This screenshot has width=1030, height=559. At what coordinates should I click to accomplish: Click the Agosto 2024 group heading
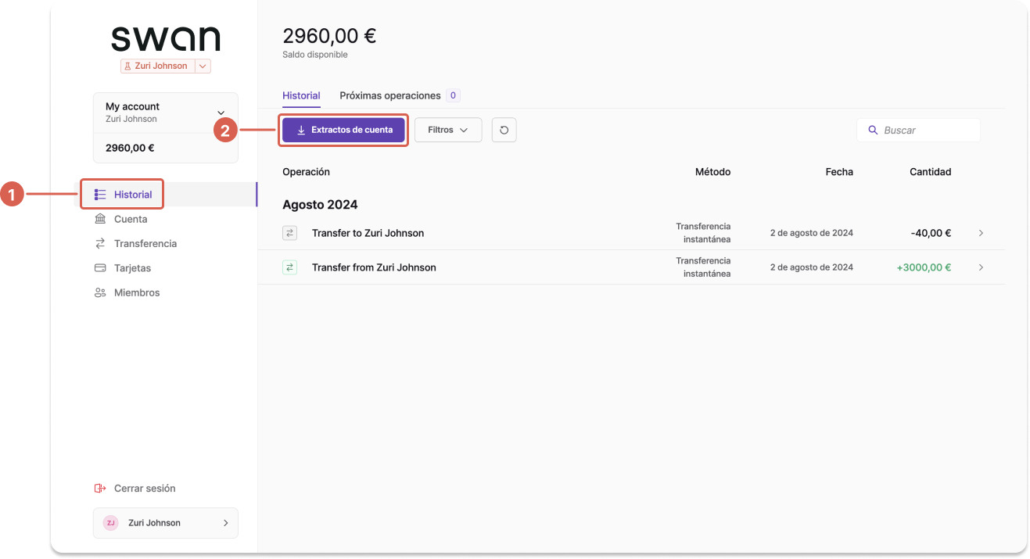pos(320,205)
